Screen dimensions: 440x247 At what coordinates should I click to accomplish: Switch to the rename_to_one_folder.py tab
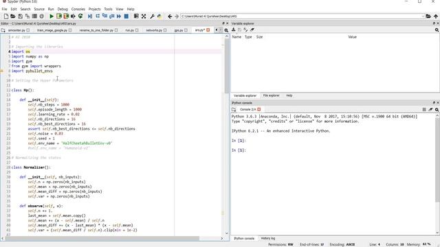96,30
